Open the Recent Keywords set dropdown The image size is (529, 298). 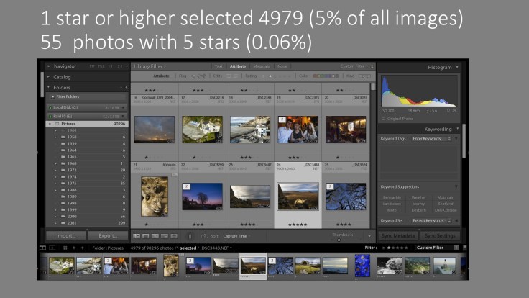431,221
